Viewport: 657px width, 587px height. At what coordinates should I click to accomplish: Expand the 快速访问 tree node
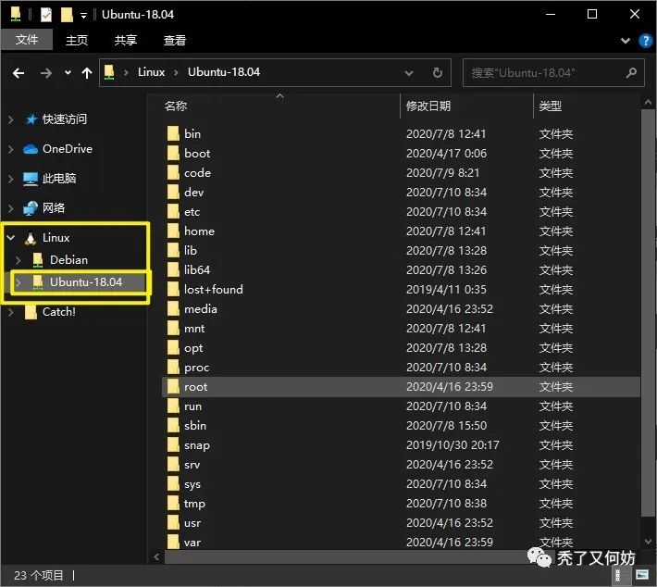pyautogui.click(x=11, y=120)
